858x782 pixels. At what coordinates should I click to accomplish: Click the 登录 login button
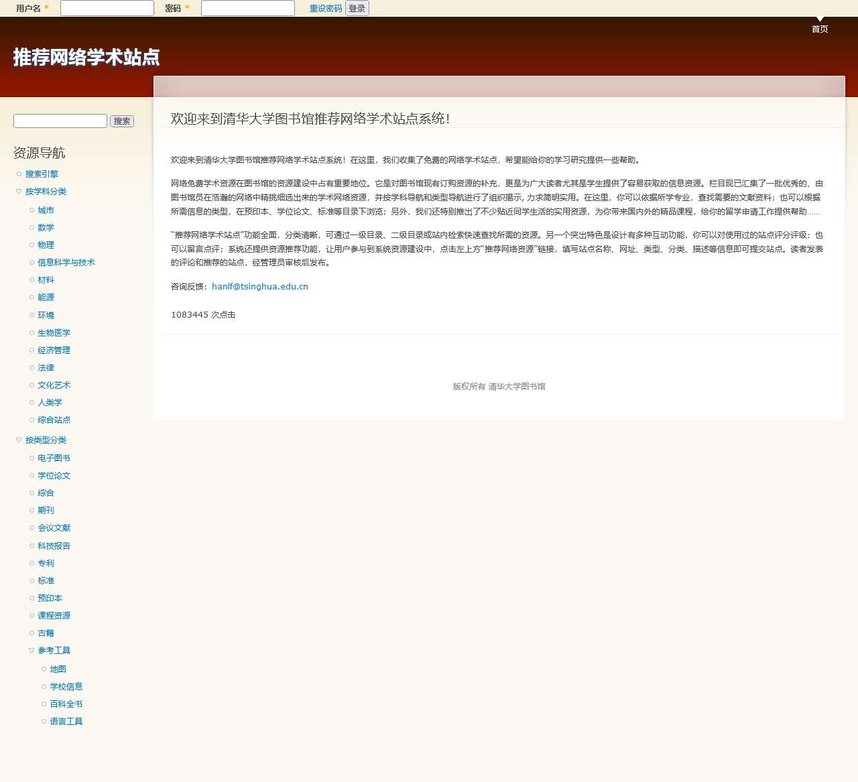pyautogui.click(x=357, y=9)
